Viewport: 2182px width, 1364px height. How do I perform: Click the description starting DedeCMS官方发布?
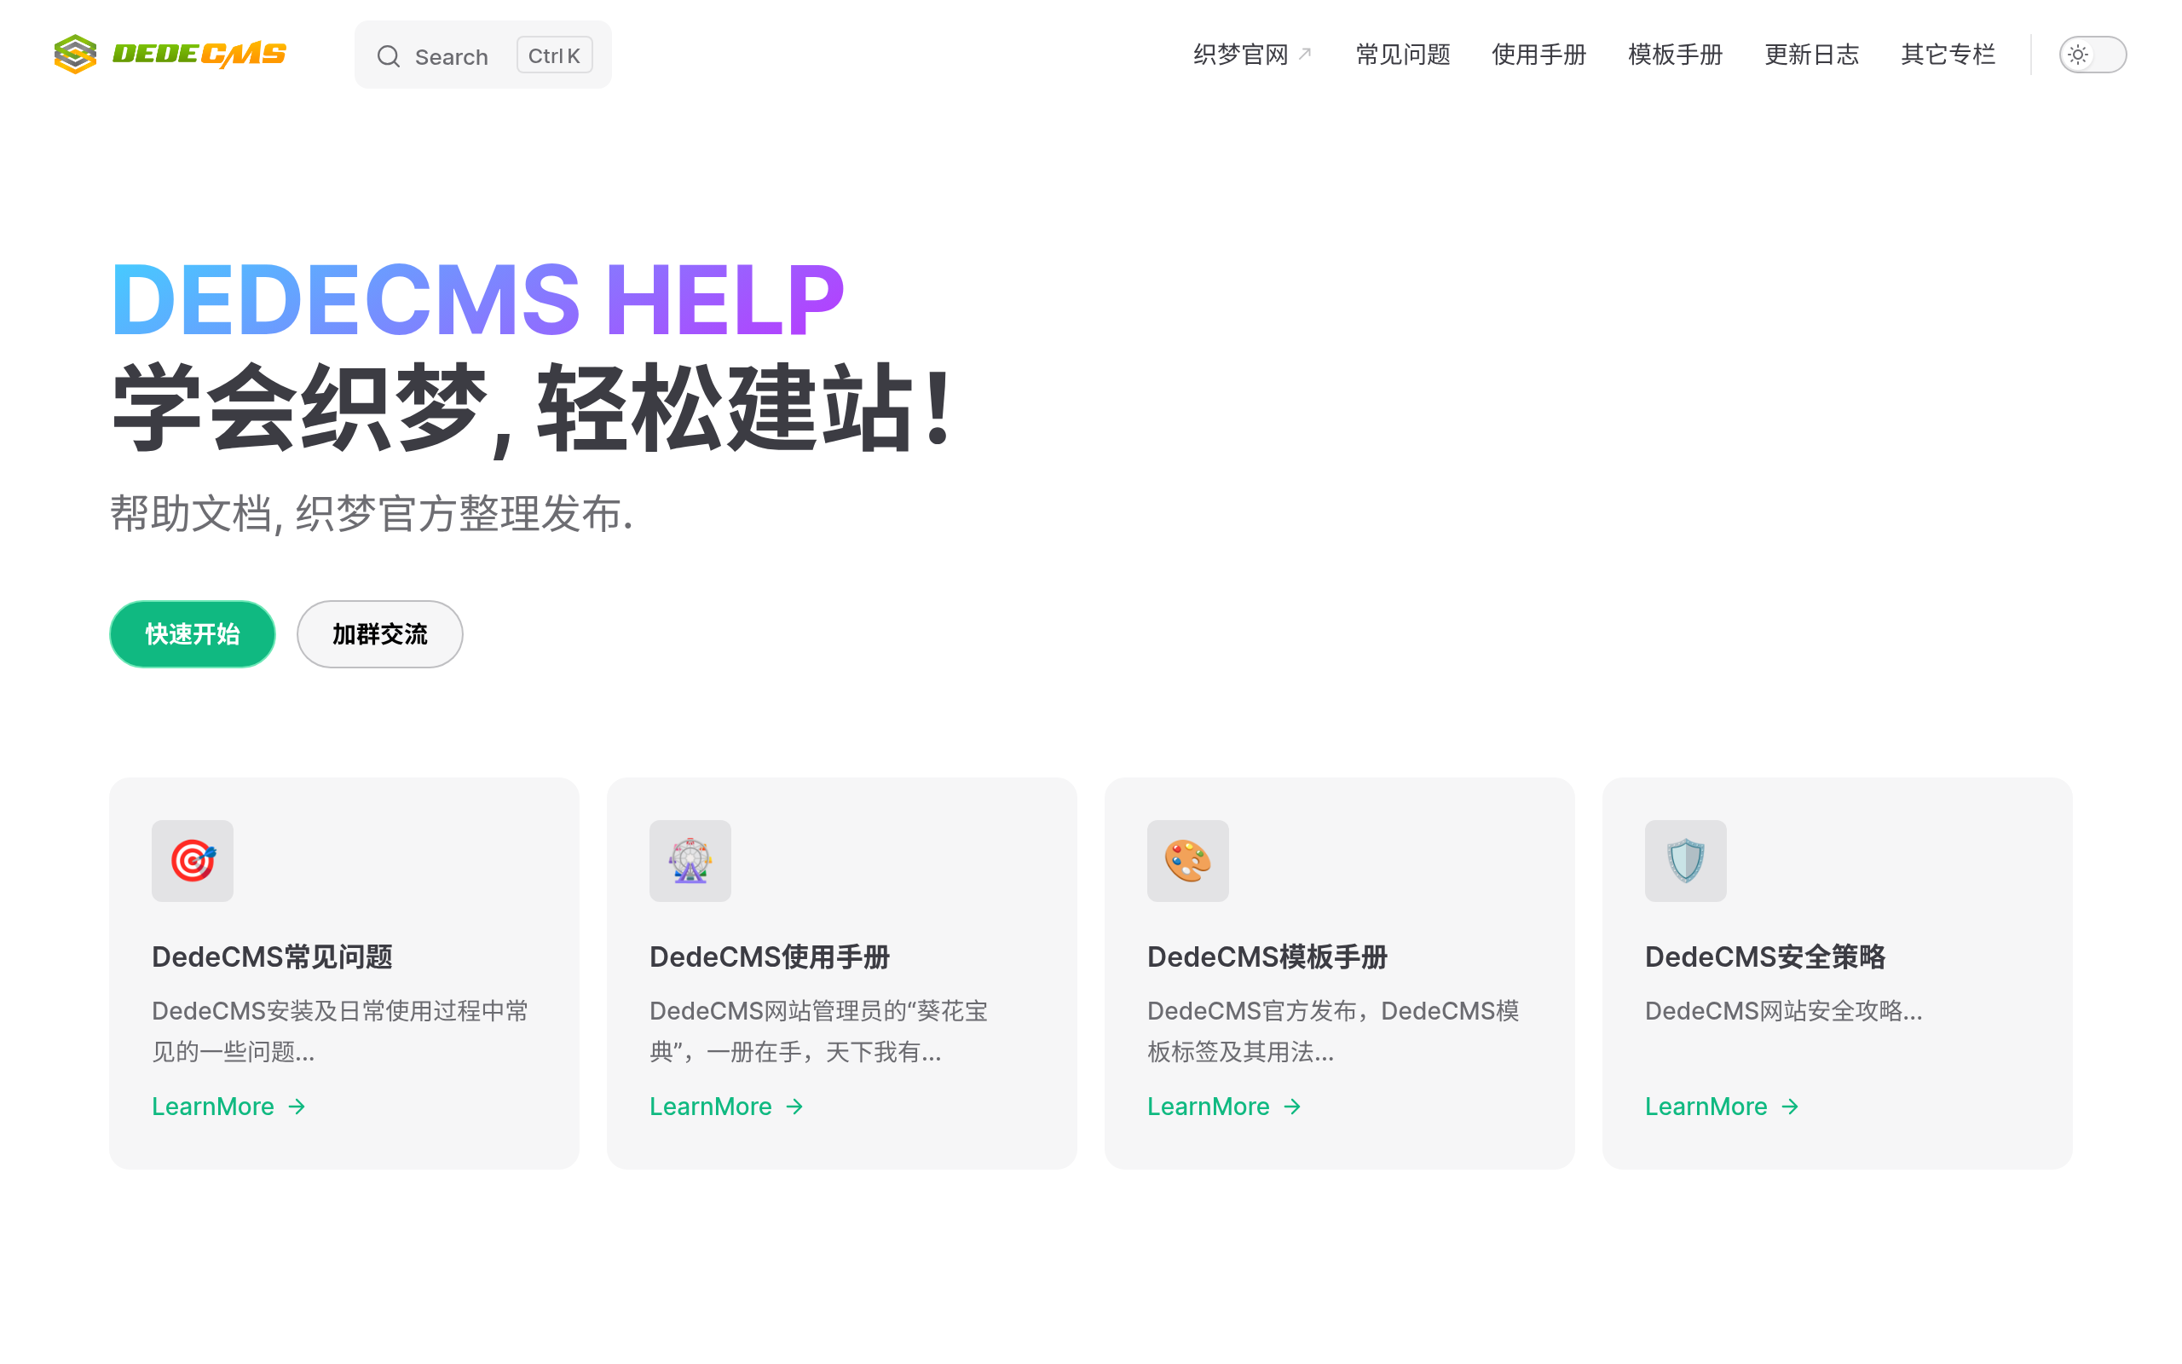[1333, 1032]
